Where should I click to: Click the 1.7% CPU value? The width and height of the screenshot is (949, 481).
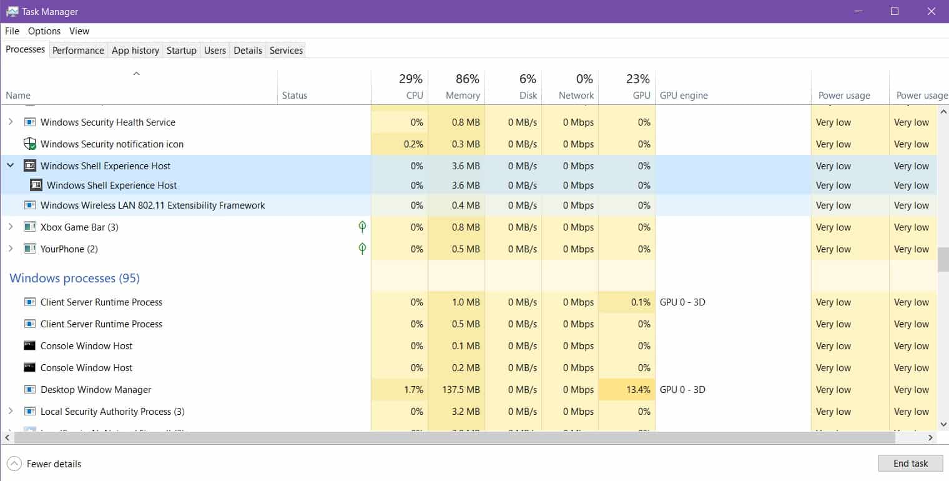413,390
